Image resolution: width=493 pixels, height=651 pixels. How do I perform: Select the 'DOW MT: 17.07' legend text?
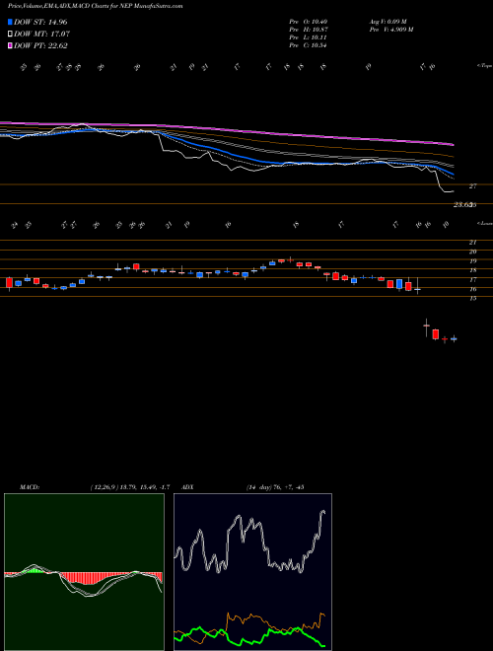[42, 35]
